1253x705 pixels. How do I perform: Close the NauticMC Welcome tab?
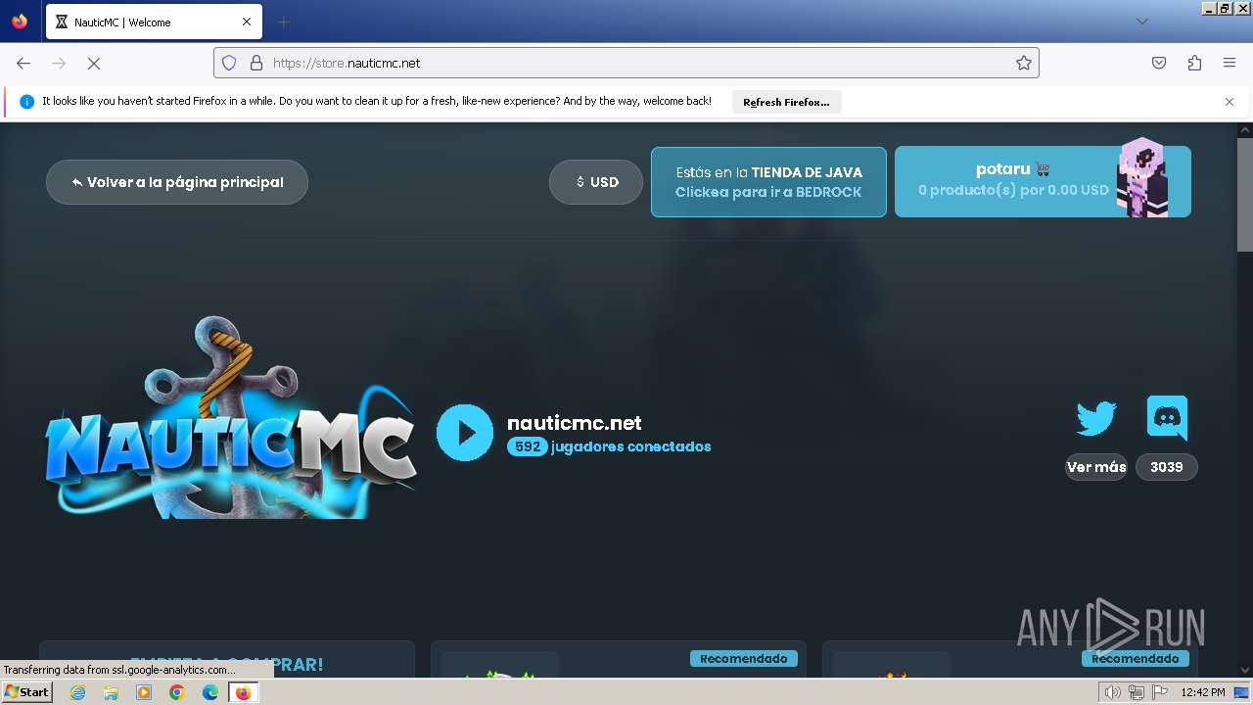247,22
